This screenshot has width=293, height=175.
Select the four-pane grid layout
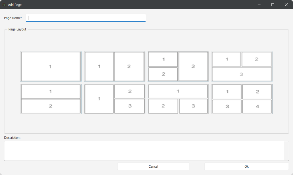tap(242, 99)
